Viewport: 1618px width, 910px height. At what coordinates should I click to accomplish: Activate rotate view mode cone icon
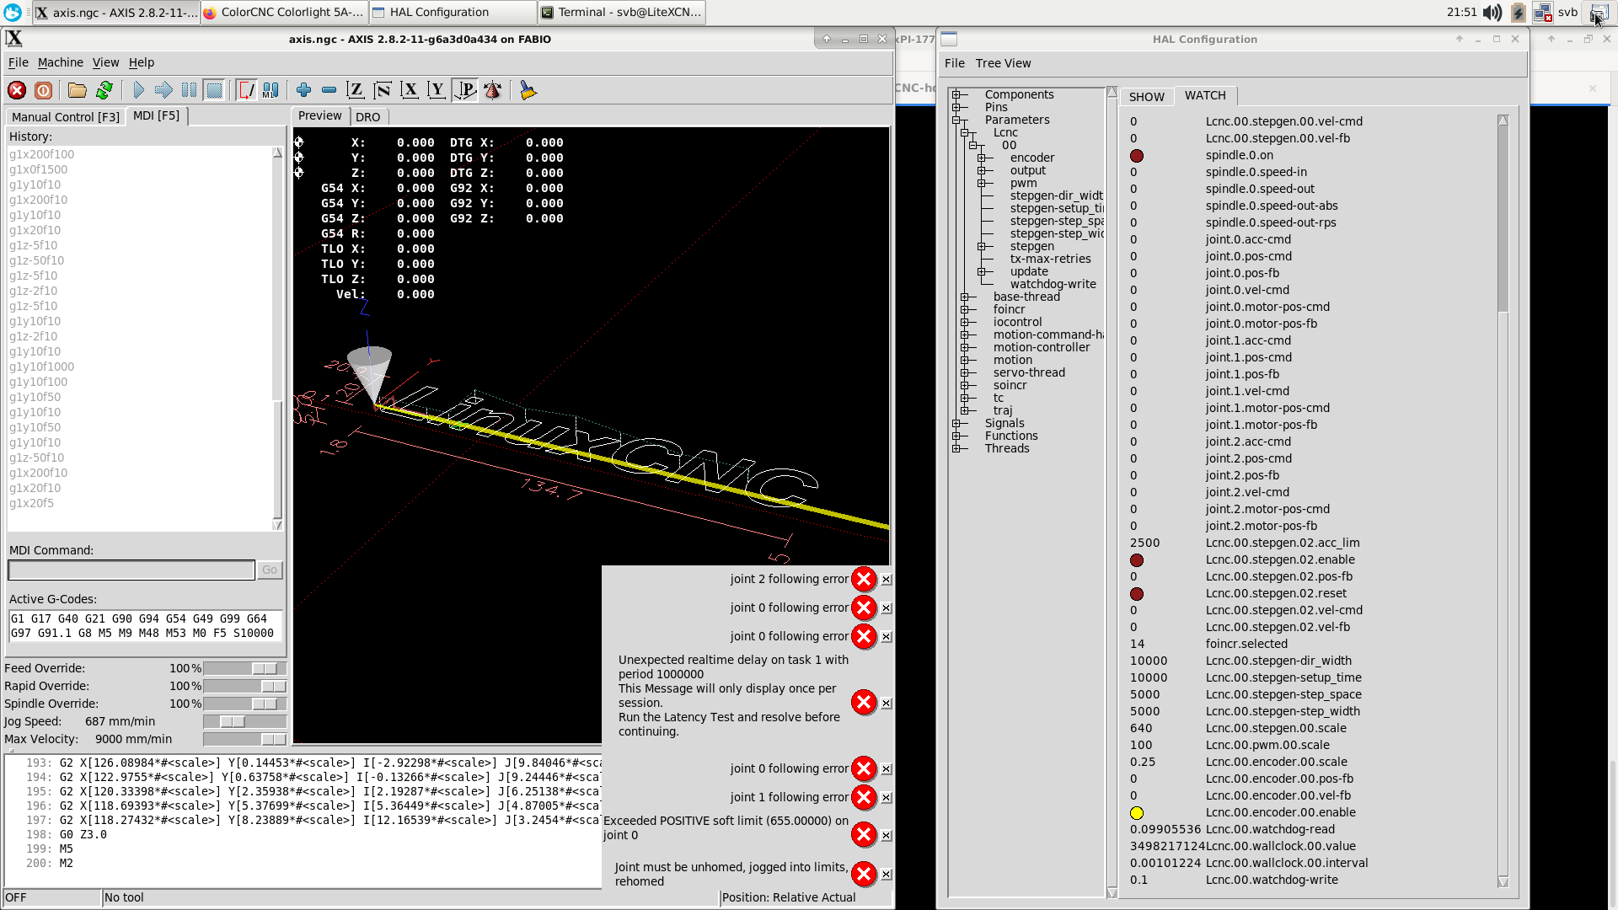point(493,90)
